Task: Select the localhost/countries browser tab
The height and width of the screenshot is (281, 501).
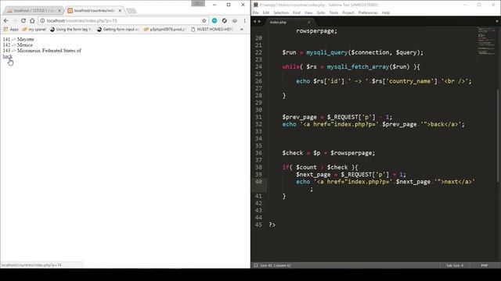Action: tap(94, 10)
